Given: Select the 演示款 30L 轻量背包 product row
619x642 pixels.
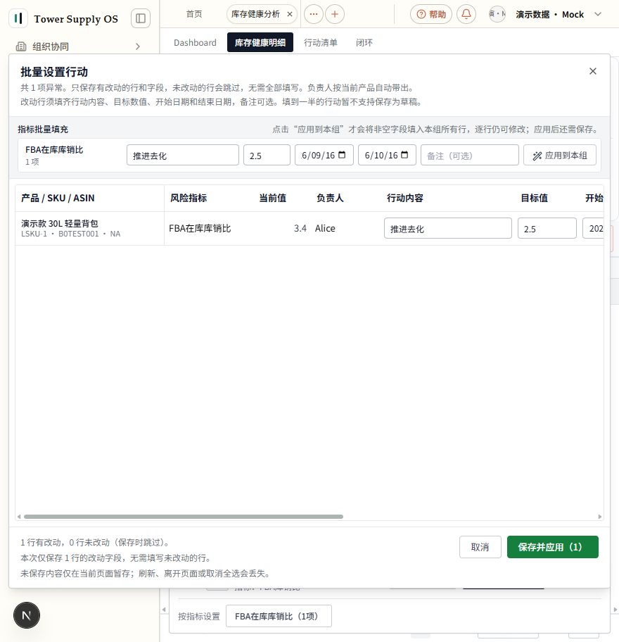Looking at the screenshot, I should [309, 229].
